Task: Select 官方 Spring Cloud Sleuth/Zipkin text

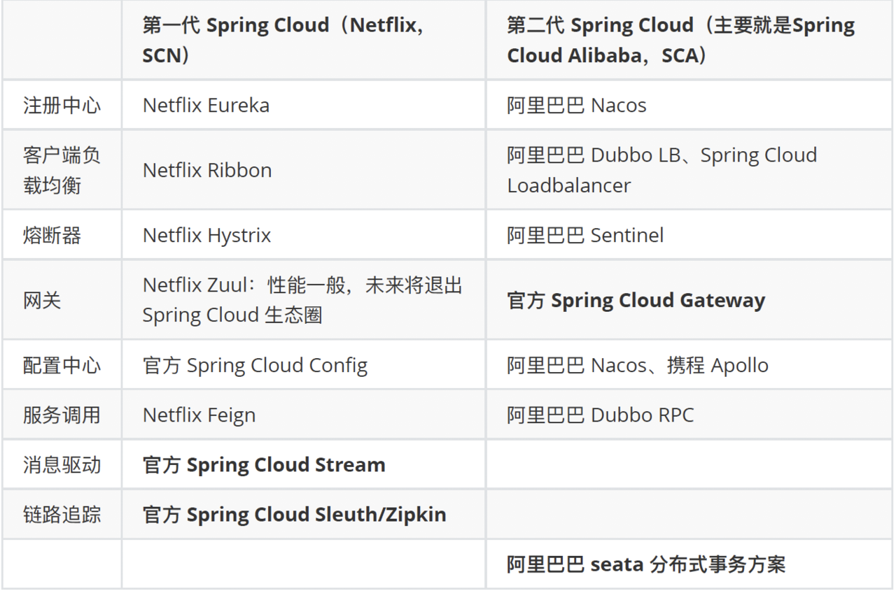Action: [294, 515]
